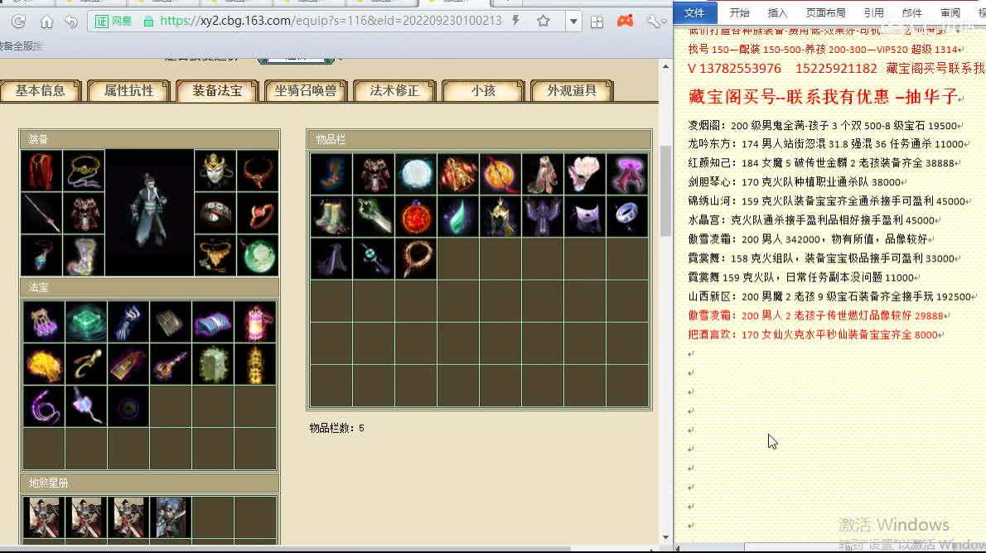The height and width of the screenshot is (553, 986).
Task: Open the 文件 menu in Word
Action: click(694, 12)
